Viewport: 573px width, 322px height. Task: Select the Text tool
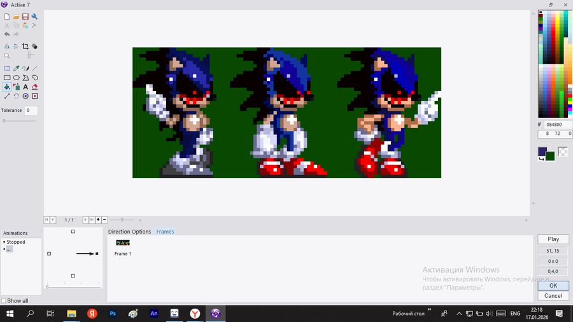click(25, 87)
